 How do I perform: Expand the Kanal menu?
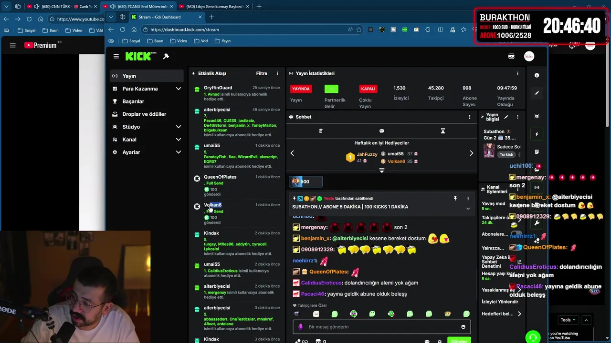[178, 140]
